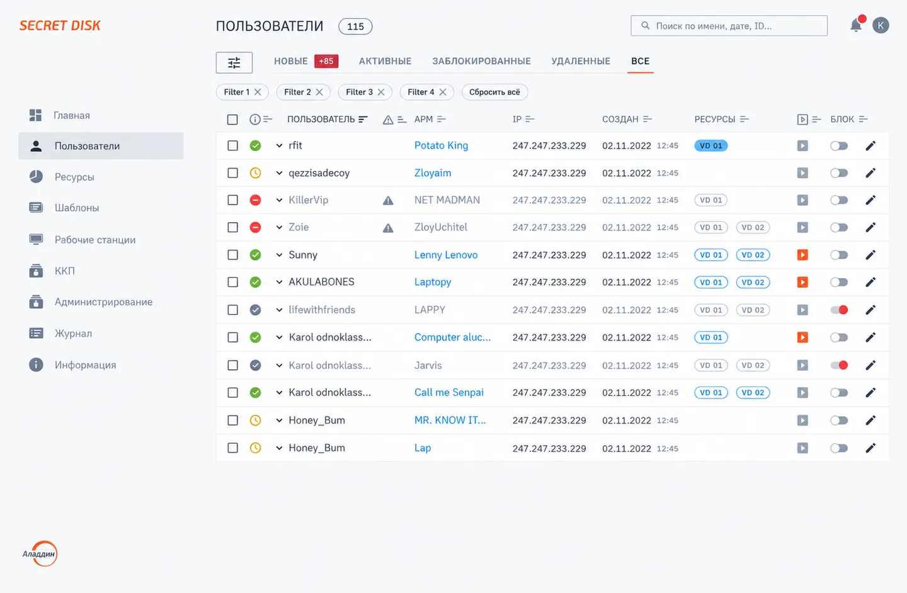The height and width of the screenshot is (593, 907).
Task: Switch to АКТИВНЫЕ tab
Action: [x=385, y=61]
